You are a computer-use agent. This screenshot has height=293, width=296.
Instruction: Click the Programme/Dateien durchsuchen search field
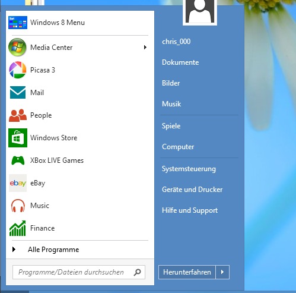coord(79,272)
